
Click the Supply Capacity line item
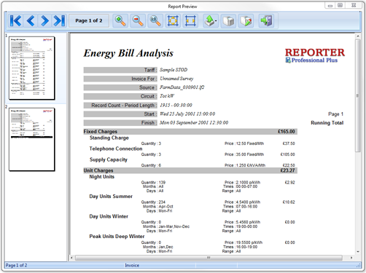click(x=109, y=159)
